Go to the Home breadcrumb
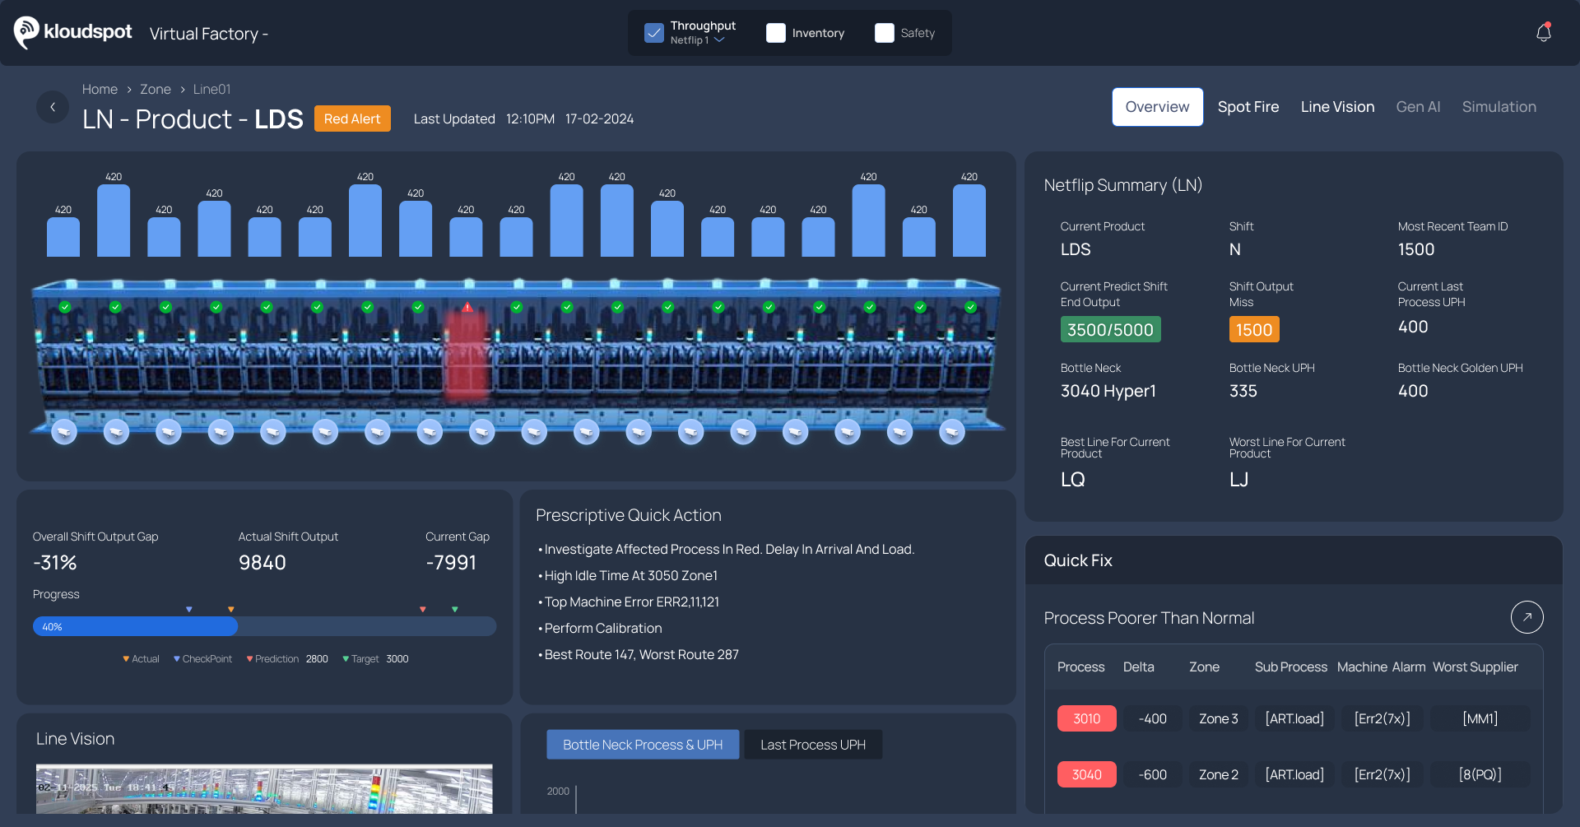This screenshot has height=827, width=1580. (x=100, y=89)
